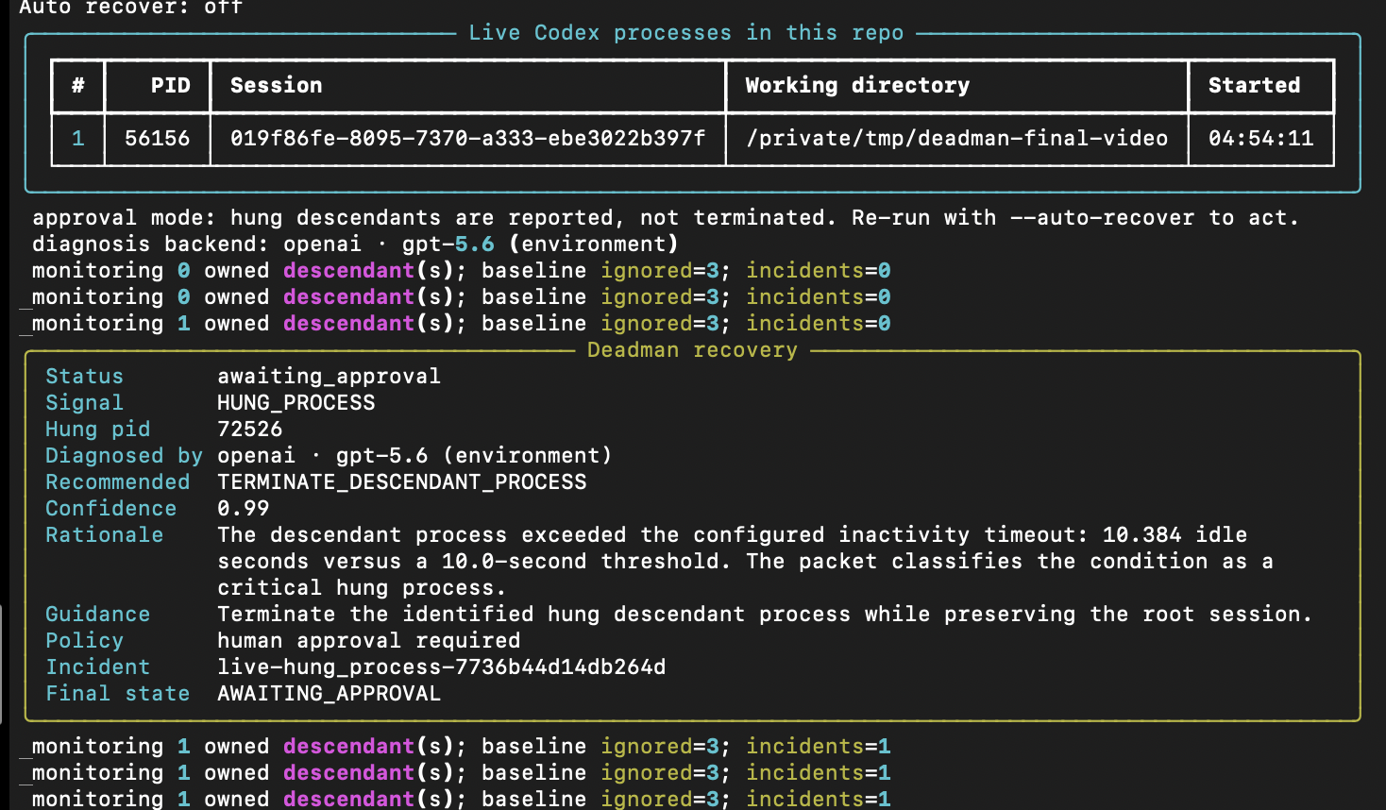The width and height of the screenshot is (1386, 810).
Task: Click the Working directory column header
Action: (x=857, y=85)
